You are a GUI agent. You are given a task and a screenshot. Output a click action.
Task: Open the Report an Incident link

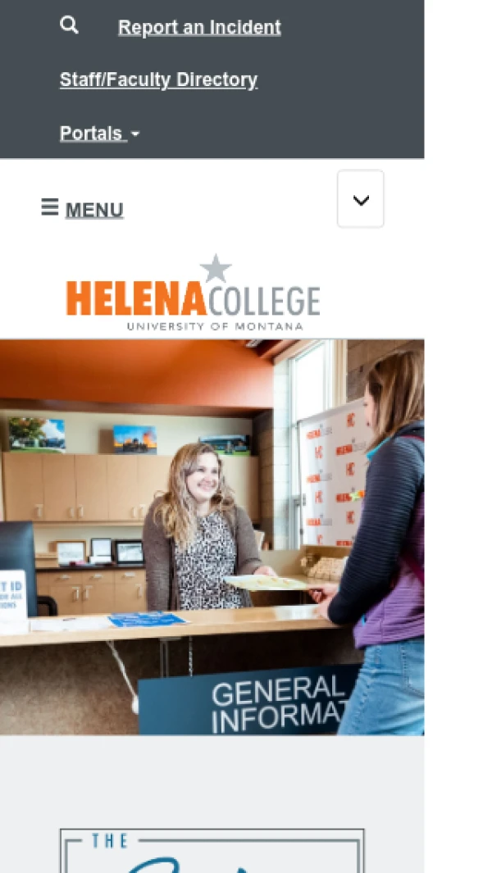(x=199, y=27)
